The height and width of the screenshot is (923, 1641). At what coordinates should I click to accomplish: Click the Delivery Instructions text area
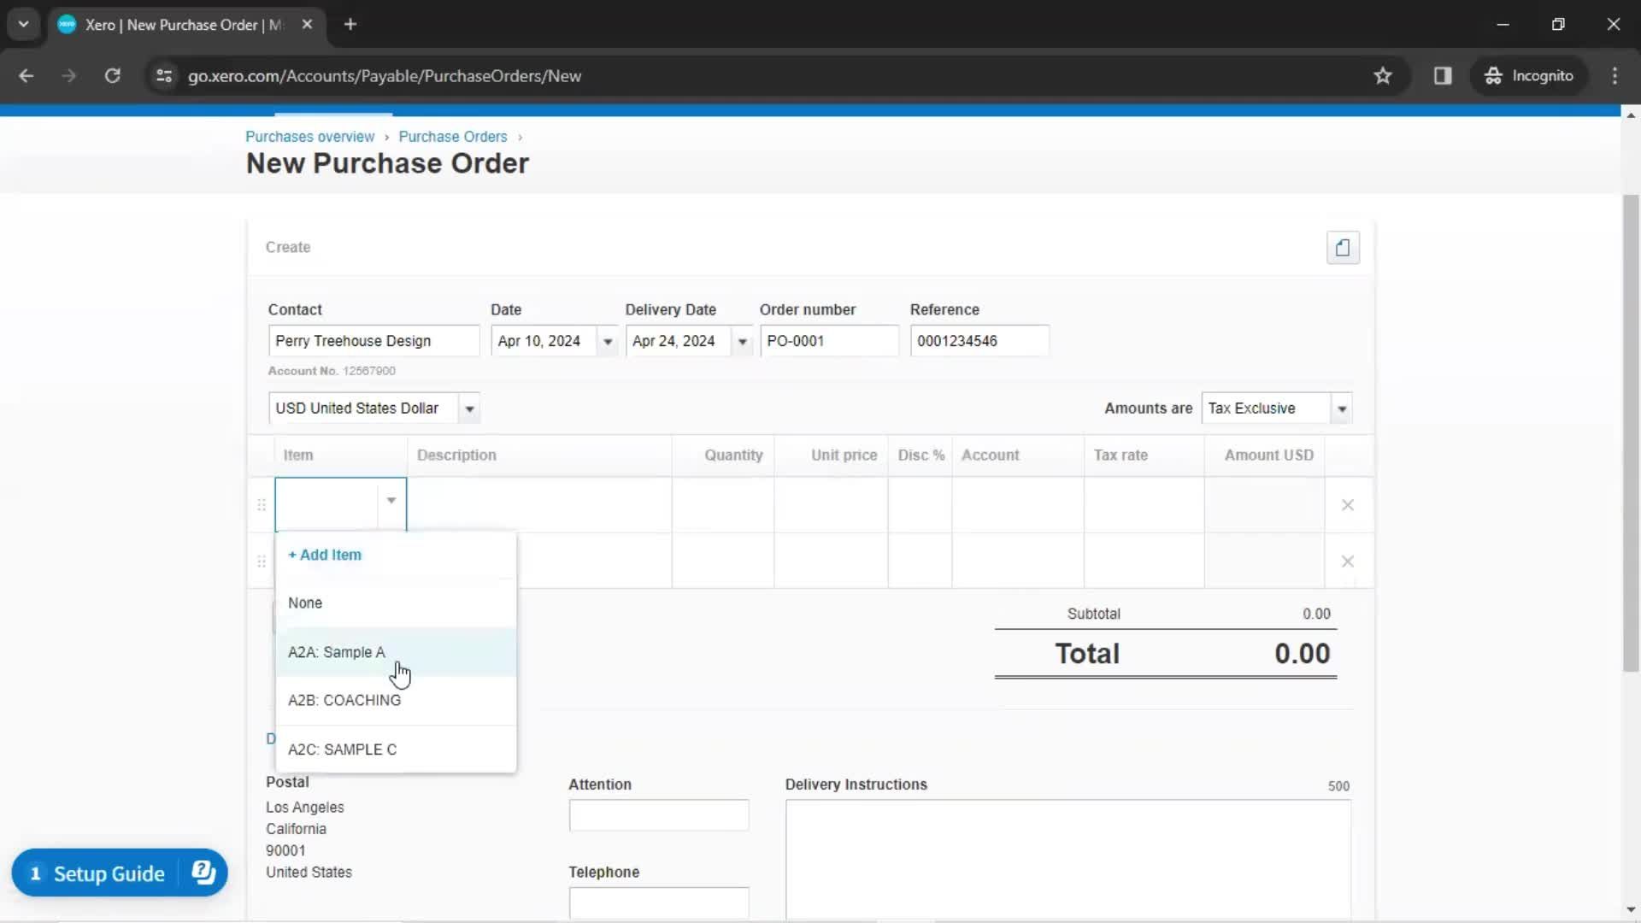tap(1068, 860)
